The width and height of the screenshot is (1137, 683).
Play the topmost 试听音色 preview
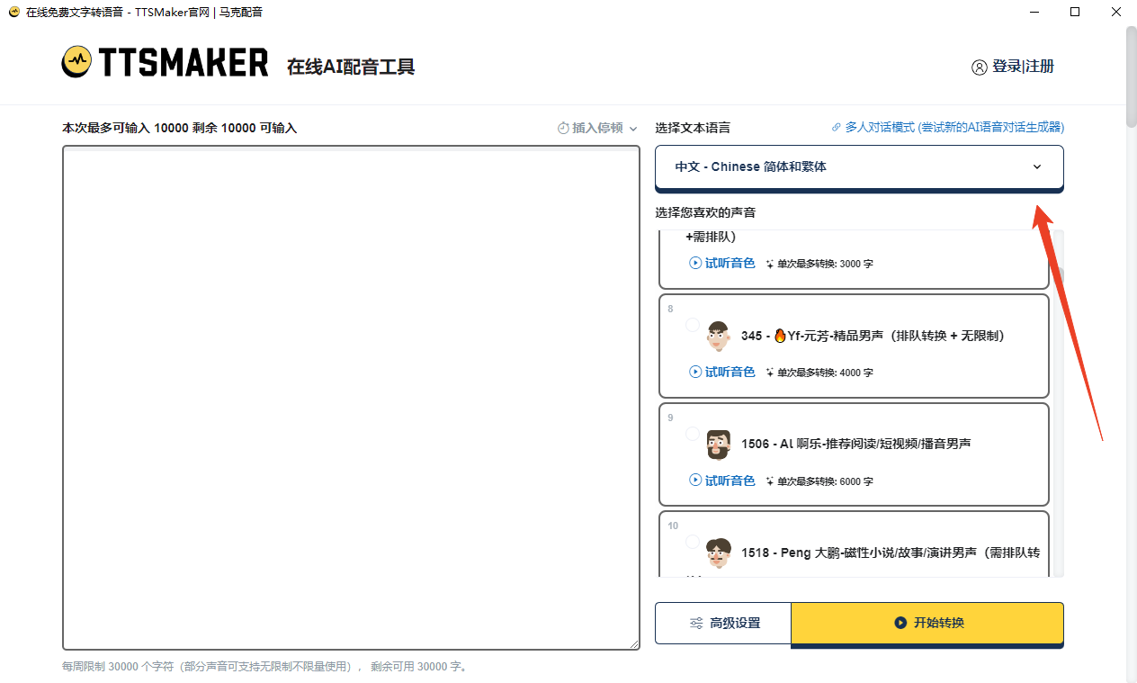coord(721,264)
